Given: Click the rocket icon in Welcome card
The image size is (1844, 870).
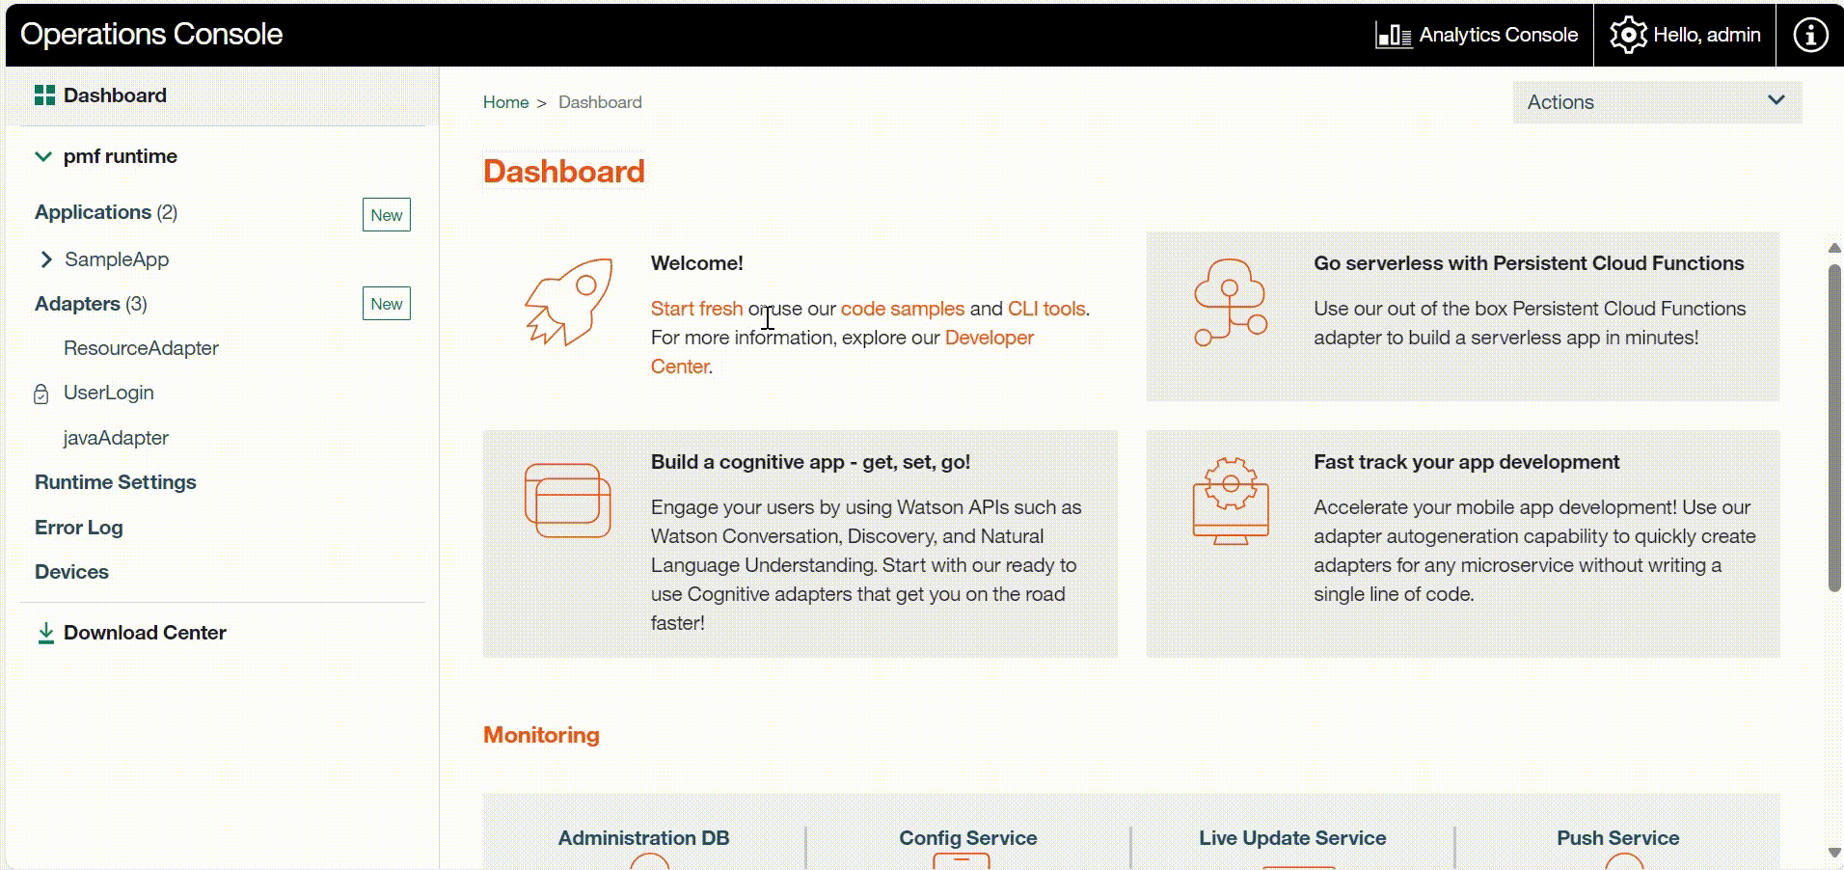Looking at the screenshot, I should (x=568, y=302).
